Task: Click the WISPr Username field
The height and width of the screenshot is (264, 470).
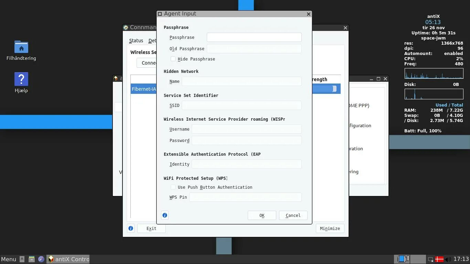Action: tap(246, 129)
